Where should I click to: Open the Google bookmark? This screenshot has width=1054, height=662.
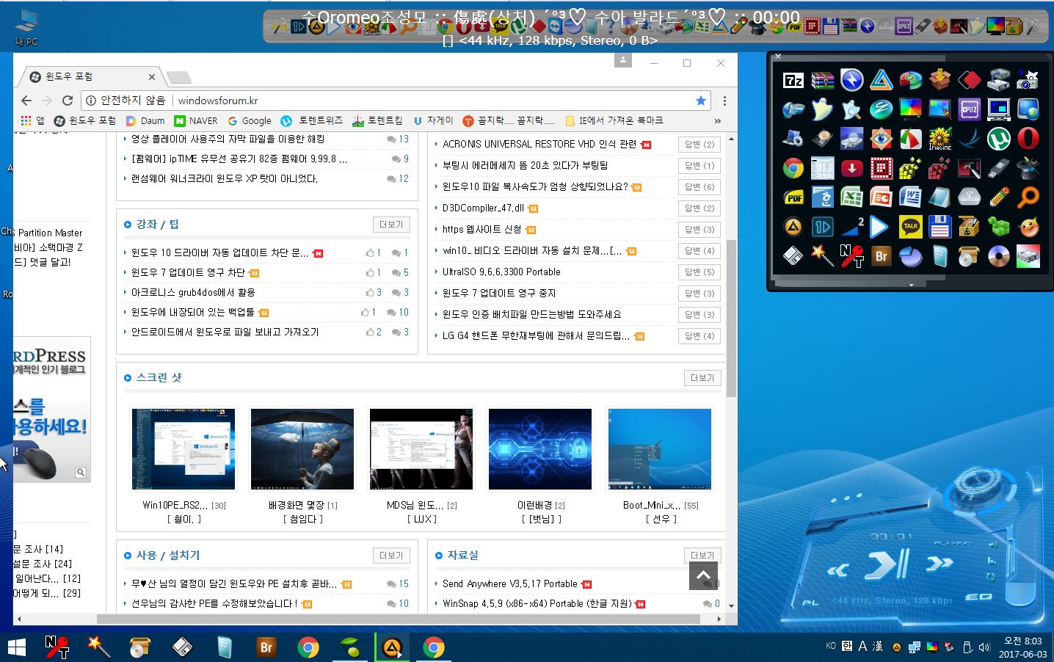(250, 121)
